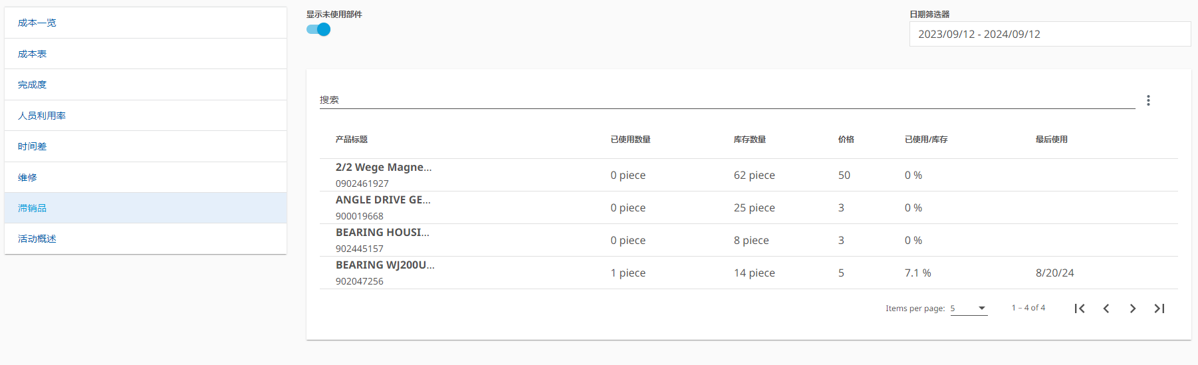Sort table by 已使用数量 column header
The width and height of the screenshot is (1198, 365).
point(630,140)
